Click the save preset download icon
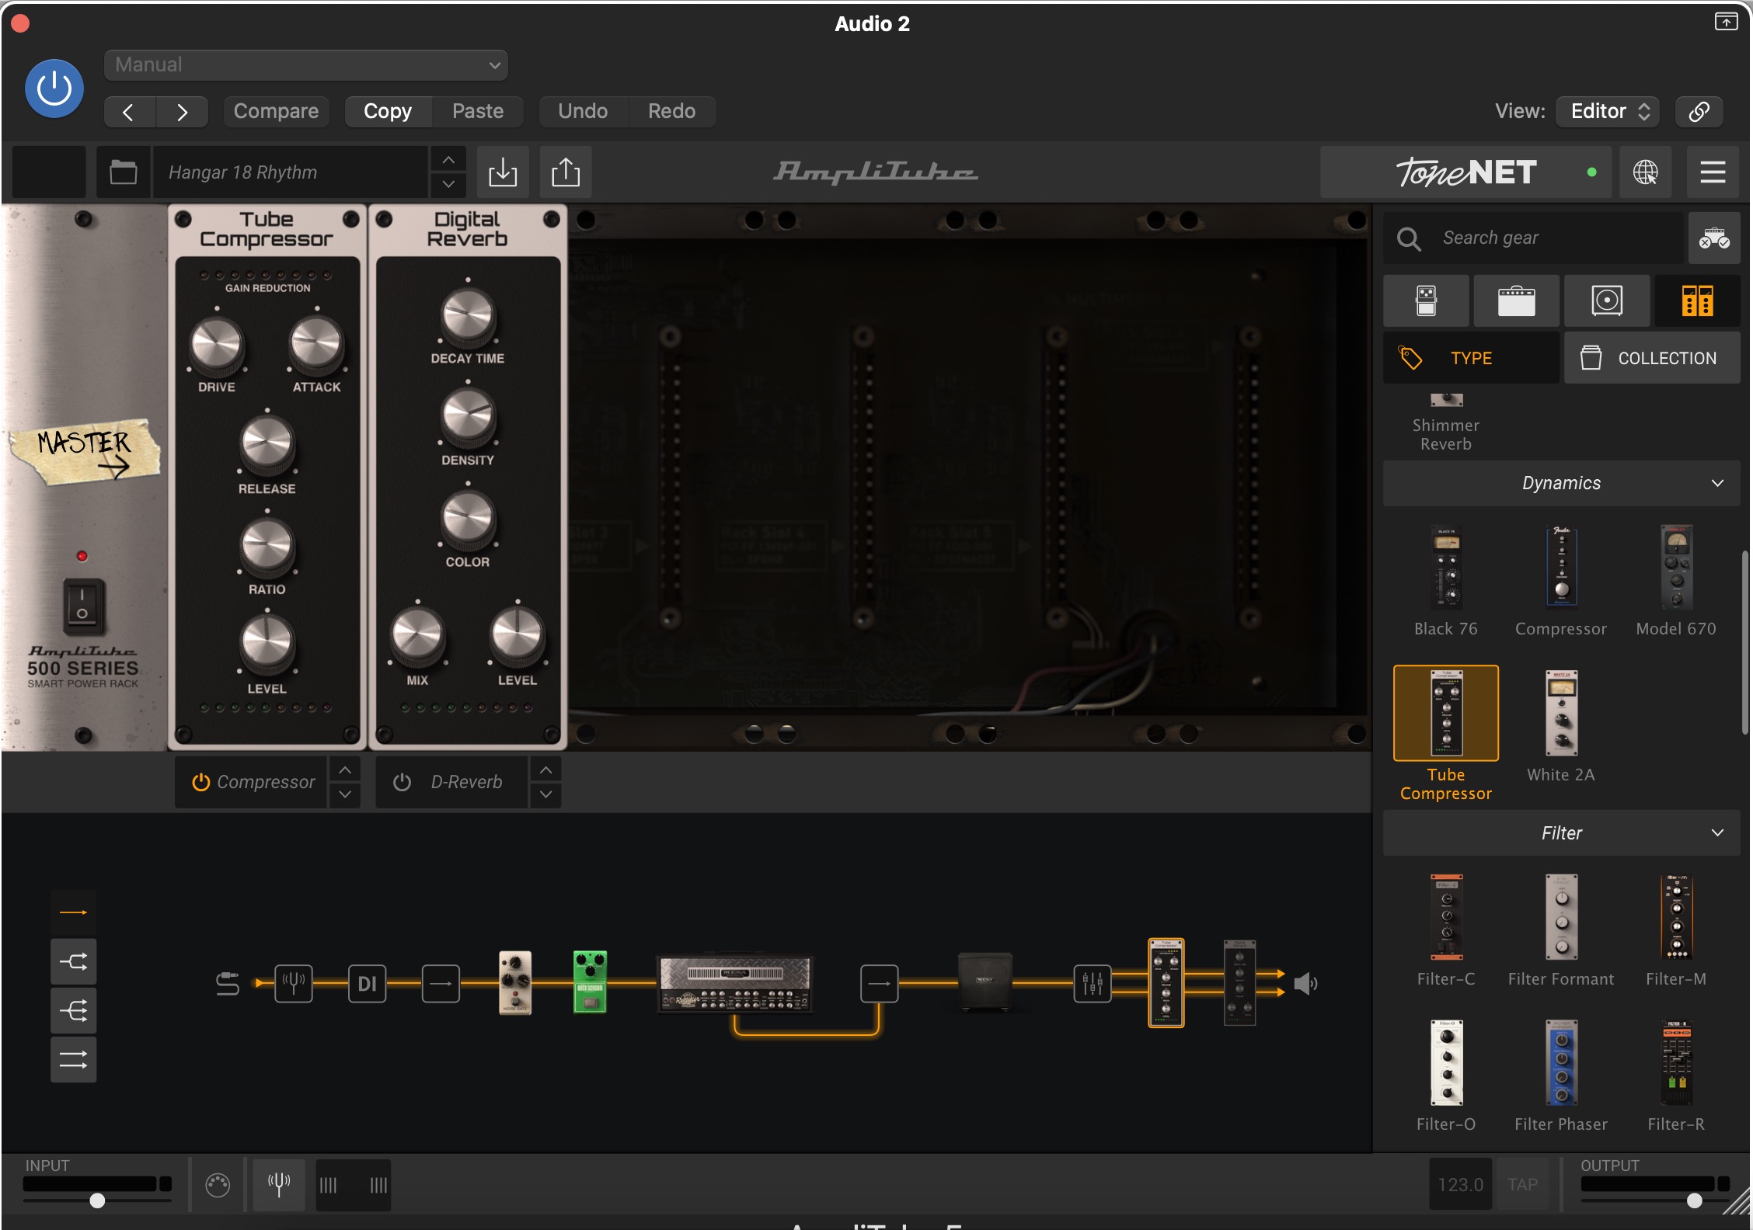The width and height of the screenshot is (1753, 1230). tap(503, 172)
